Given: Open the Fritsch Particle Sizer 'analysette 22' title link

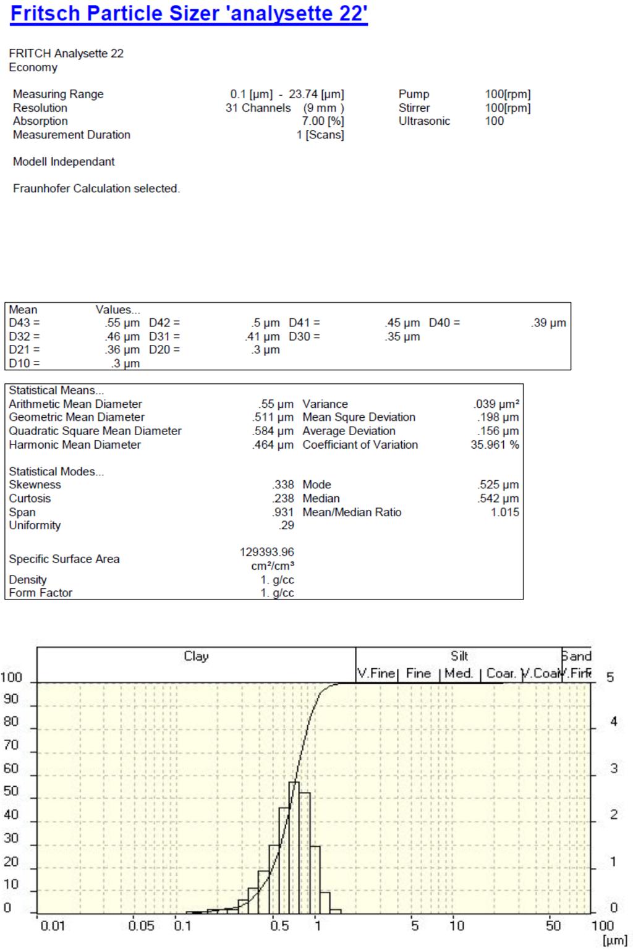Looking at the screenshot, I should [x=189, y=14].
